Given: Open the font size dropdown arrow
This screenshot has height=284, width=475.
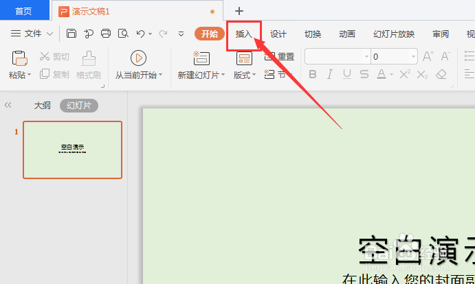Looking at the screenshot, I should tap(413, 56).
